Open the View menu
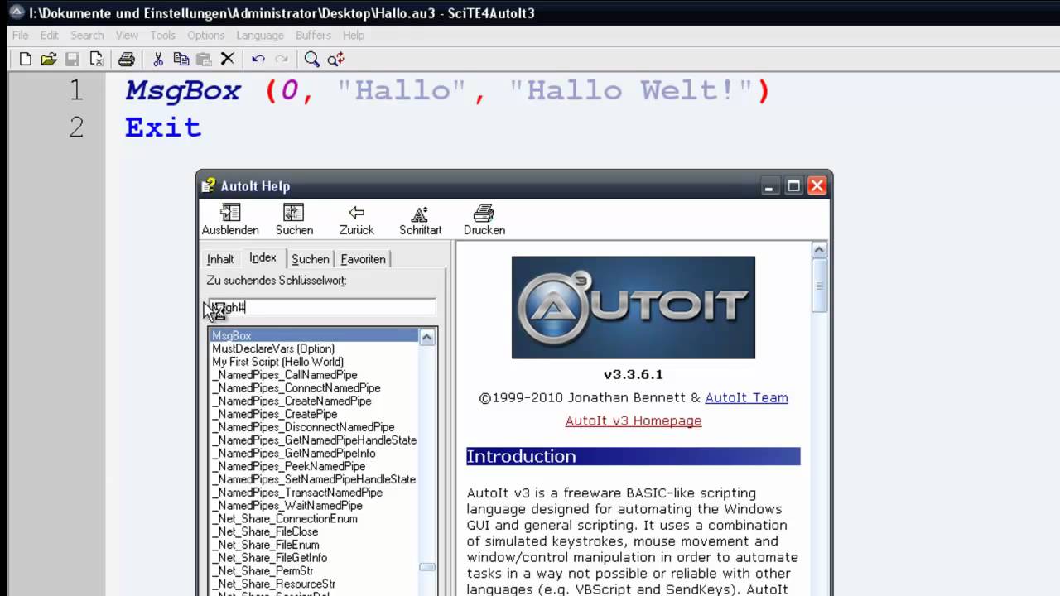Image resolution: width=1060 pixels, height=596 pixels. [x=127, y=36]
